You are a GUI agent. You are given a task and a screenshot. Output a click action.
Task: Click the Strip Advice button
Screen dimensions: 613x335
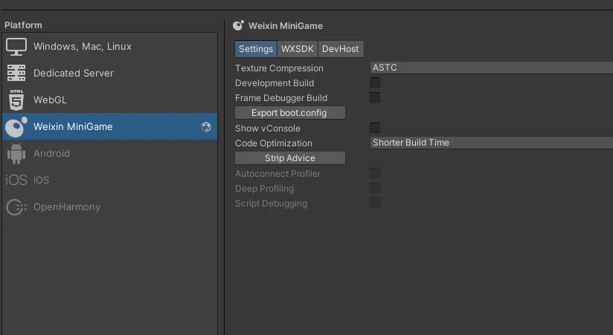click(x=290, y=158)
